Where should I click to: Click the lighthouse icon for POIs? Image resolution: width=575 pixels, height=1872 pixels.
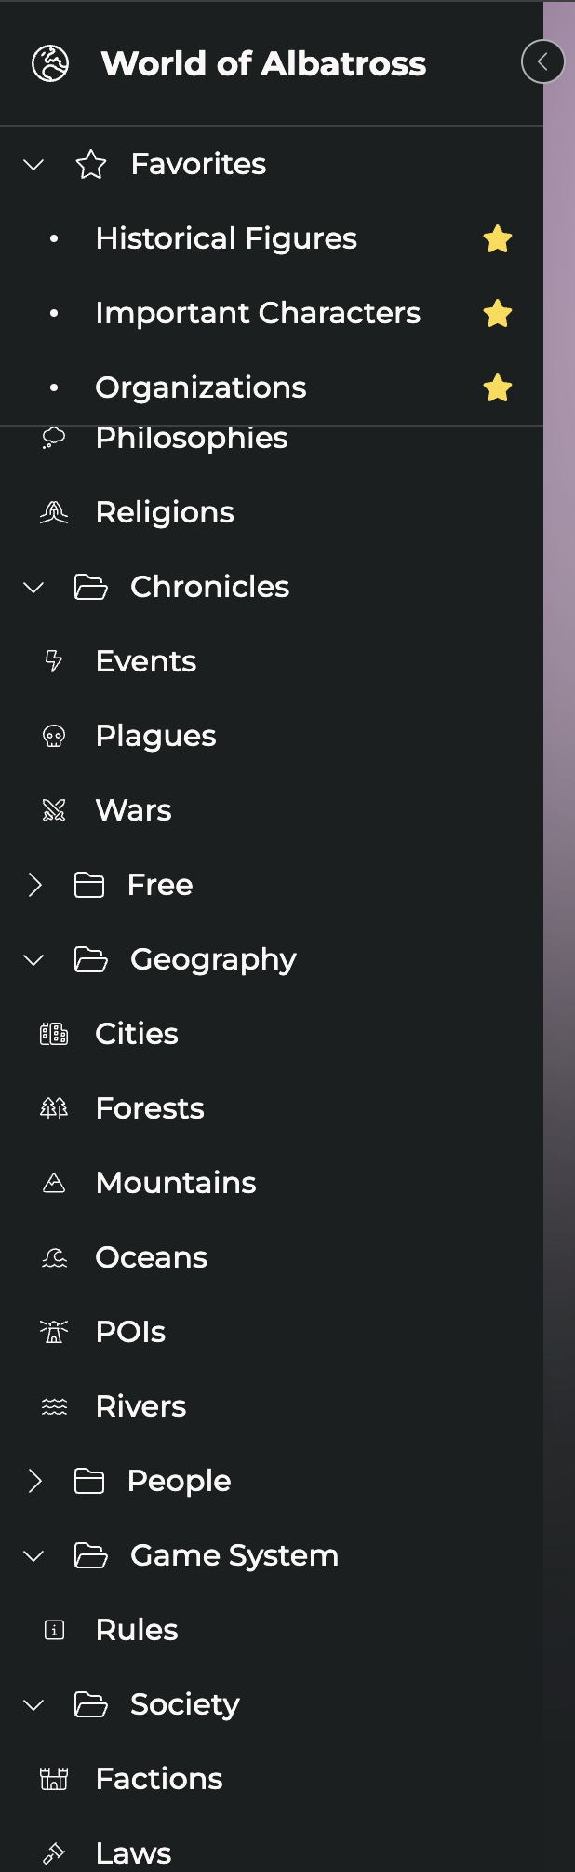point(54,1332)
